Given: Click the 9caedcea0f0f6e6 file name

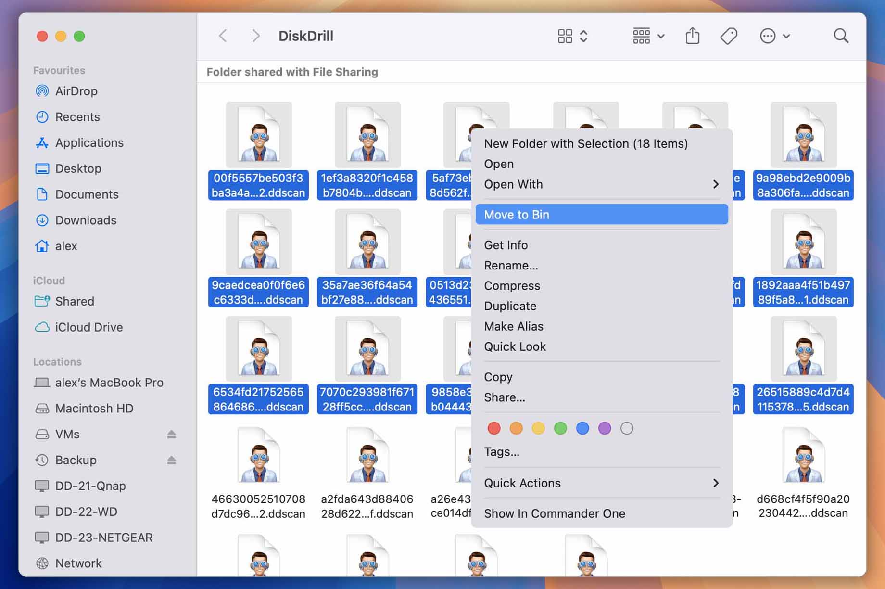Looking at the screenshot, I should point(258,292).
